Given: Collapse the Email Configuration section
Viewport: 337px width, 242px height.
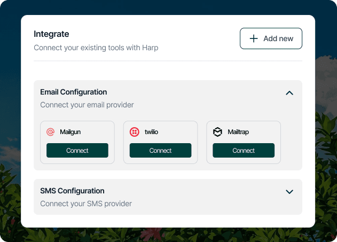Looking at the screenshot, I should click(x=289, y=93).
